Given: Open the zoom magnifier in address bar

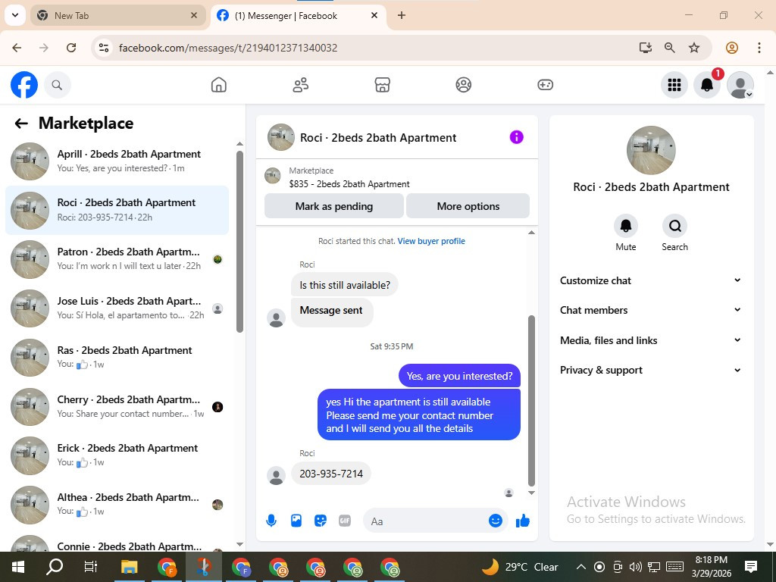Looking at the screenshot, I should point(670,48).
